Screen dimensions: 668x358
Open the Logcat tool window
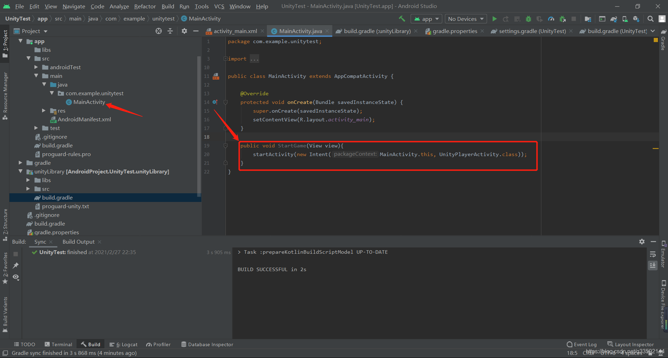pyautogui.click(x=124, y=344)
